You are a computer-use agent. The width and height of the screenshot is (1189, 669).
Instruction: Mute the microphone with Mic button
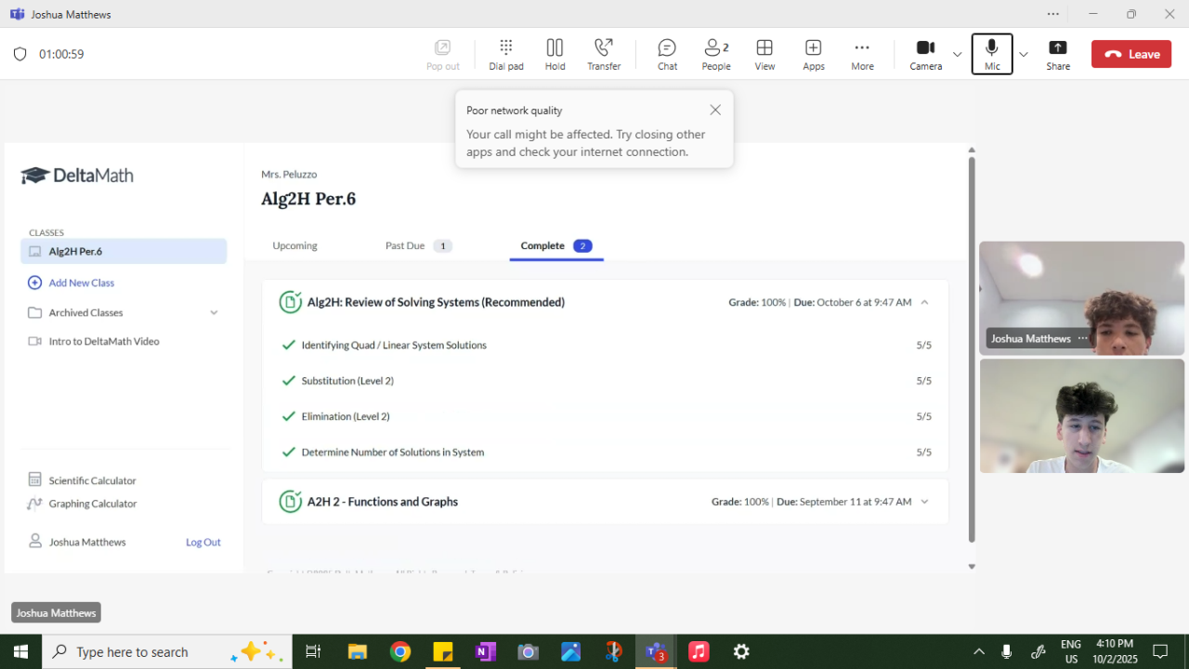click(x=992, y=54)
